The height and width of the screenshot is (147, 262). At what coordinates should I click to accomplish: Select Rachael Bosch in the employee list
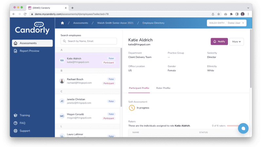(87, 81)
